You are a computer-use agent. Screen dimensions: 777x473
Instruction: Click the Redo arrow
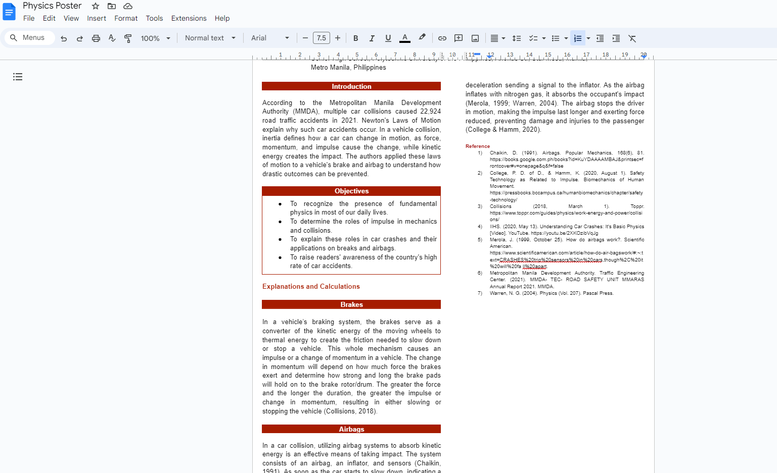click(80, 38)
